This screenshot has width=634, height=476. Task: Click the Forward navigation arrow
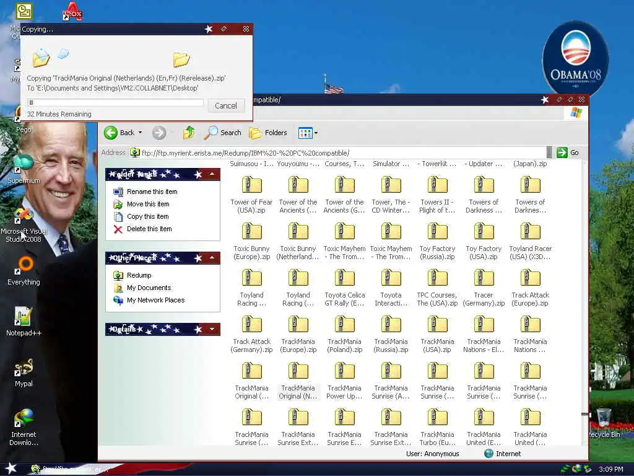159,133
